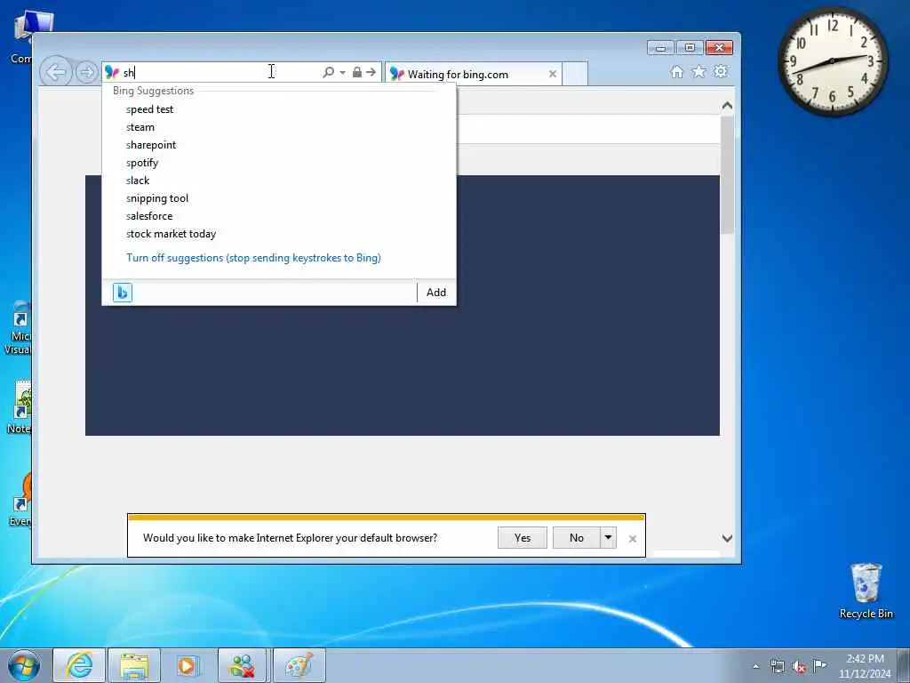Image resolution: width=910 pixels, height=683 pixels.
Task: Maximize the Internet Explorer window
Action: [x=690, y=48]
